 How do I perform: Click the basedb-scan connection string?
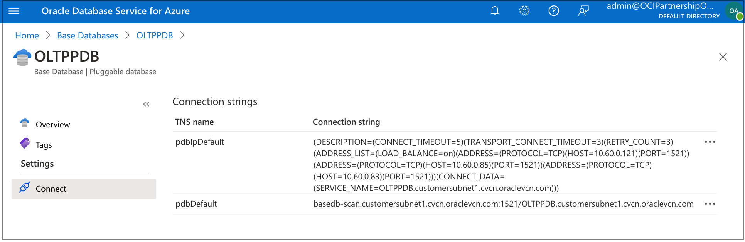(503, 204)
